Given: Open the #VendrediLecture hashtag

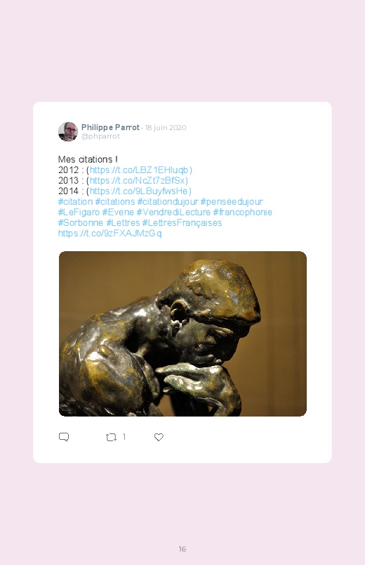Looking at the screenshot, I should [x=173, y=212].
